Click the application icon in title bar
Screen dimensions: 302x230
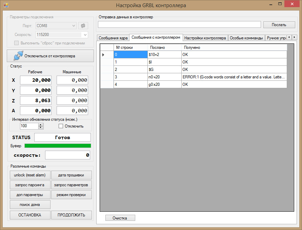(6, 5)
